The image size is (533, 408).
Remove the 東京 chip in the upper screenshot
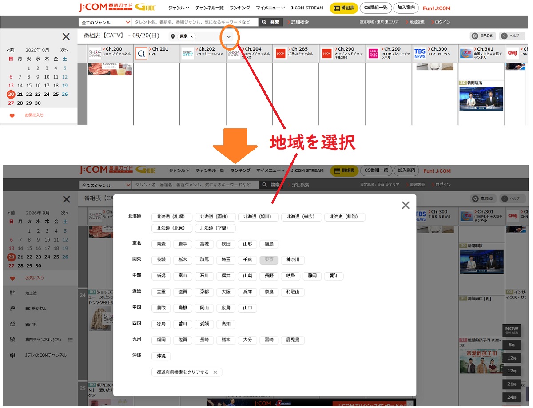coord(191,36)
